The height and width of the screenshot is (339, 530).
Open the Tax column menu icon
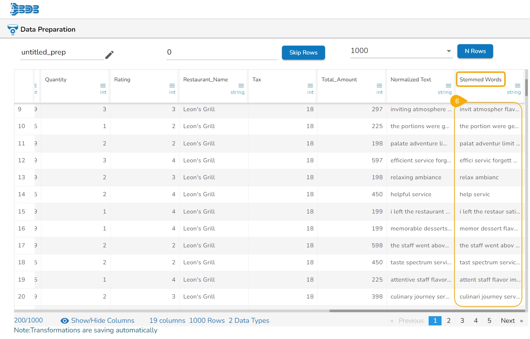(310, 85)
